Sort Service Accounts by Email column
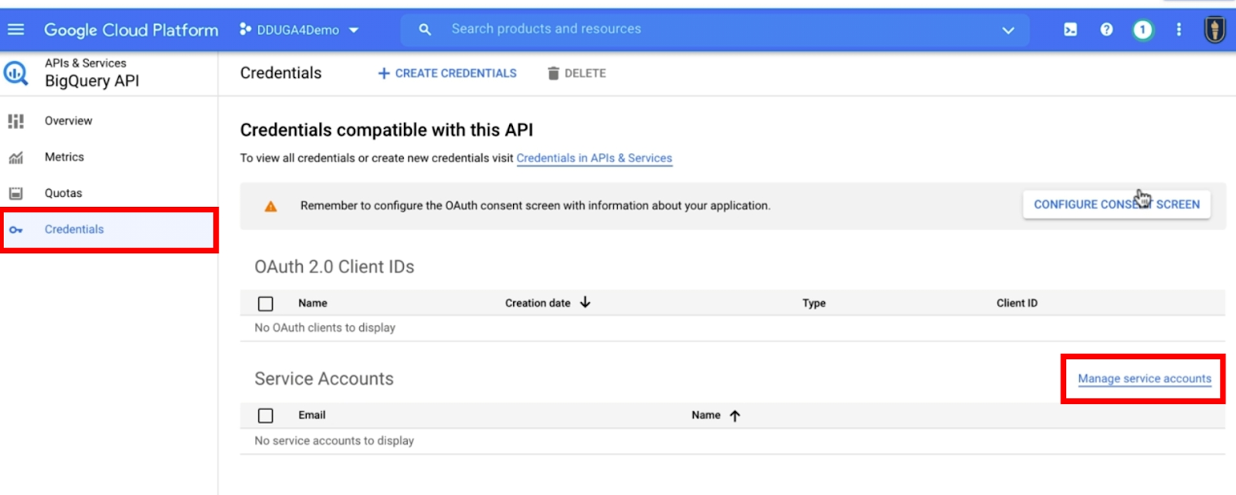This screenshot has width=1236, height=495. (312, 415)
